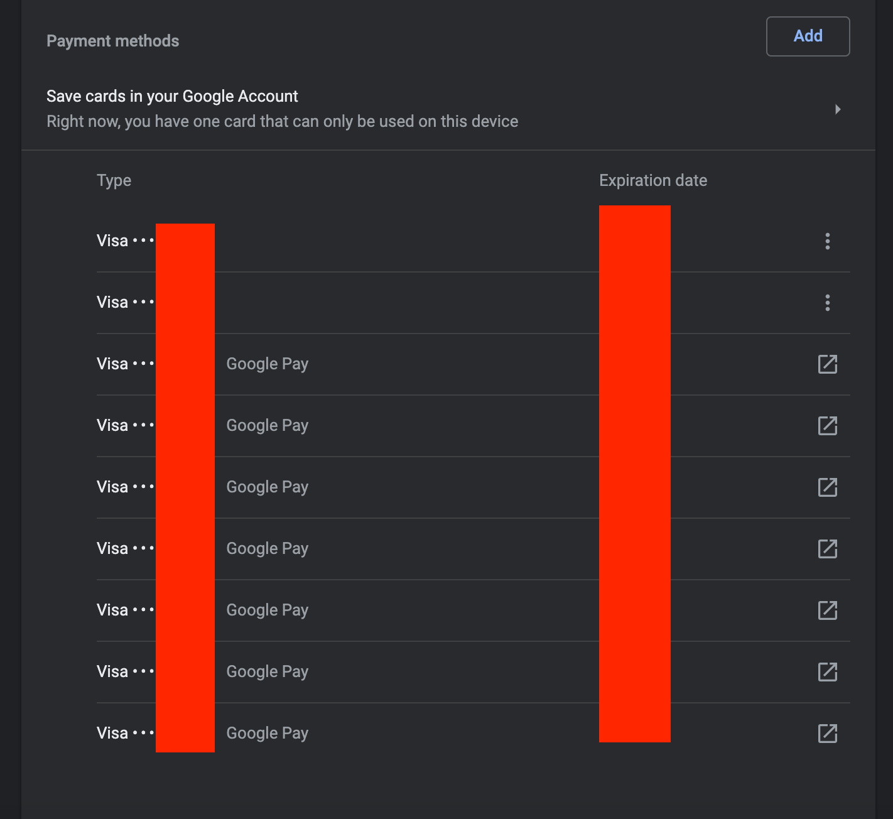Open the external link for first Google Pay card
Screen dimensions: 893x819
[828, 364]
